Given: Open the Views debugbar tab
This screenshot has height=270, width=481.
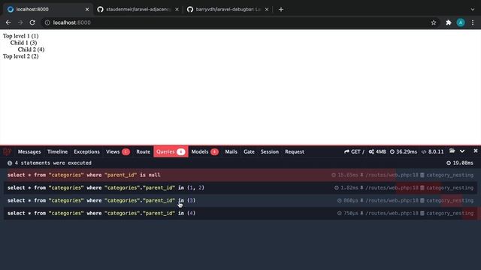Looking at the screenshot, I should coord(118,151).
